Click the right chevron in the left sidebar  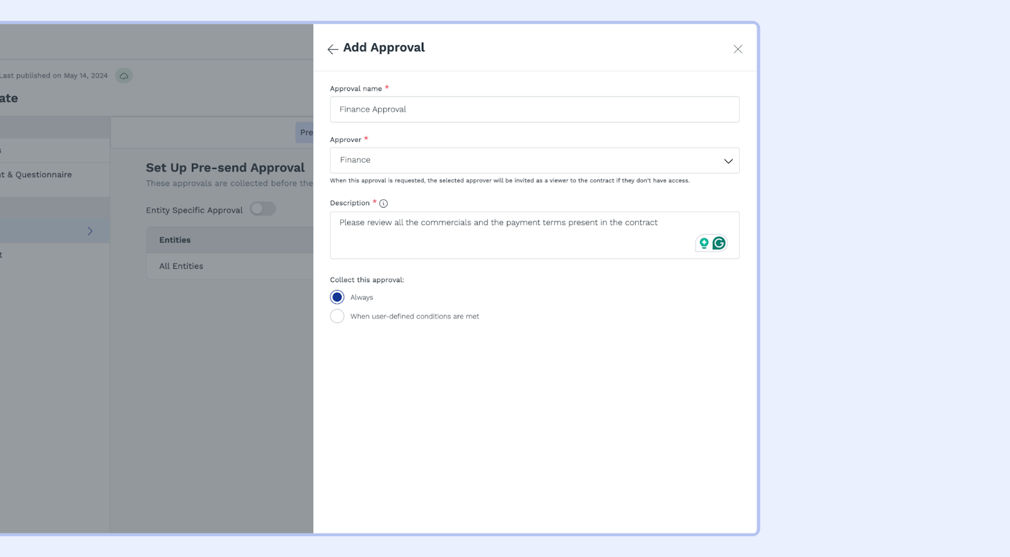90,232
